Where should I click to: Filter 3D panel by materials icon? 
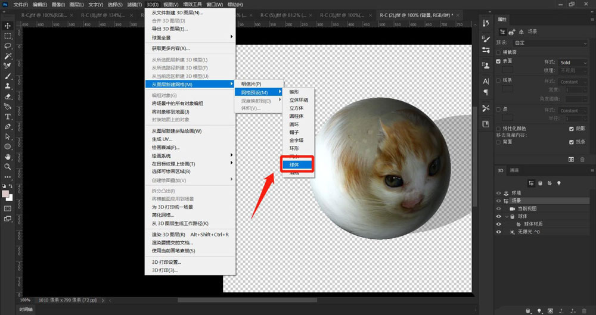click(550, 183)
